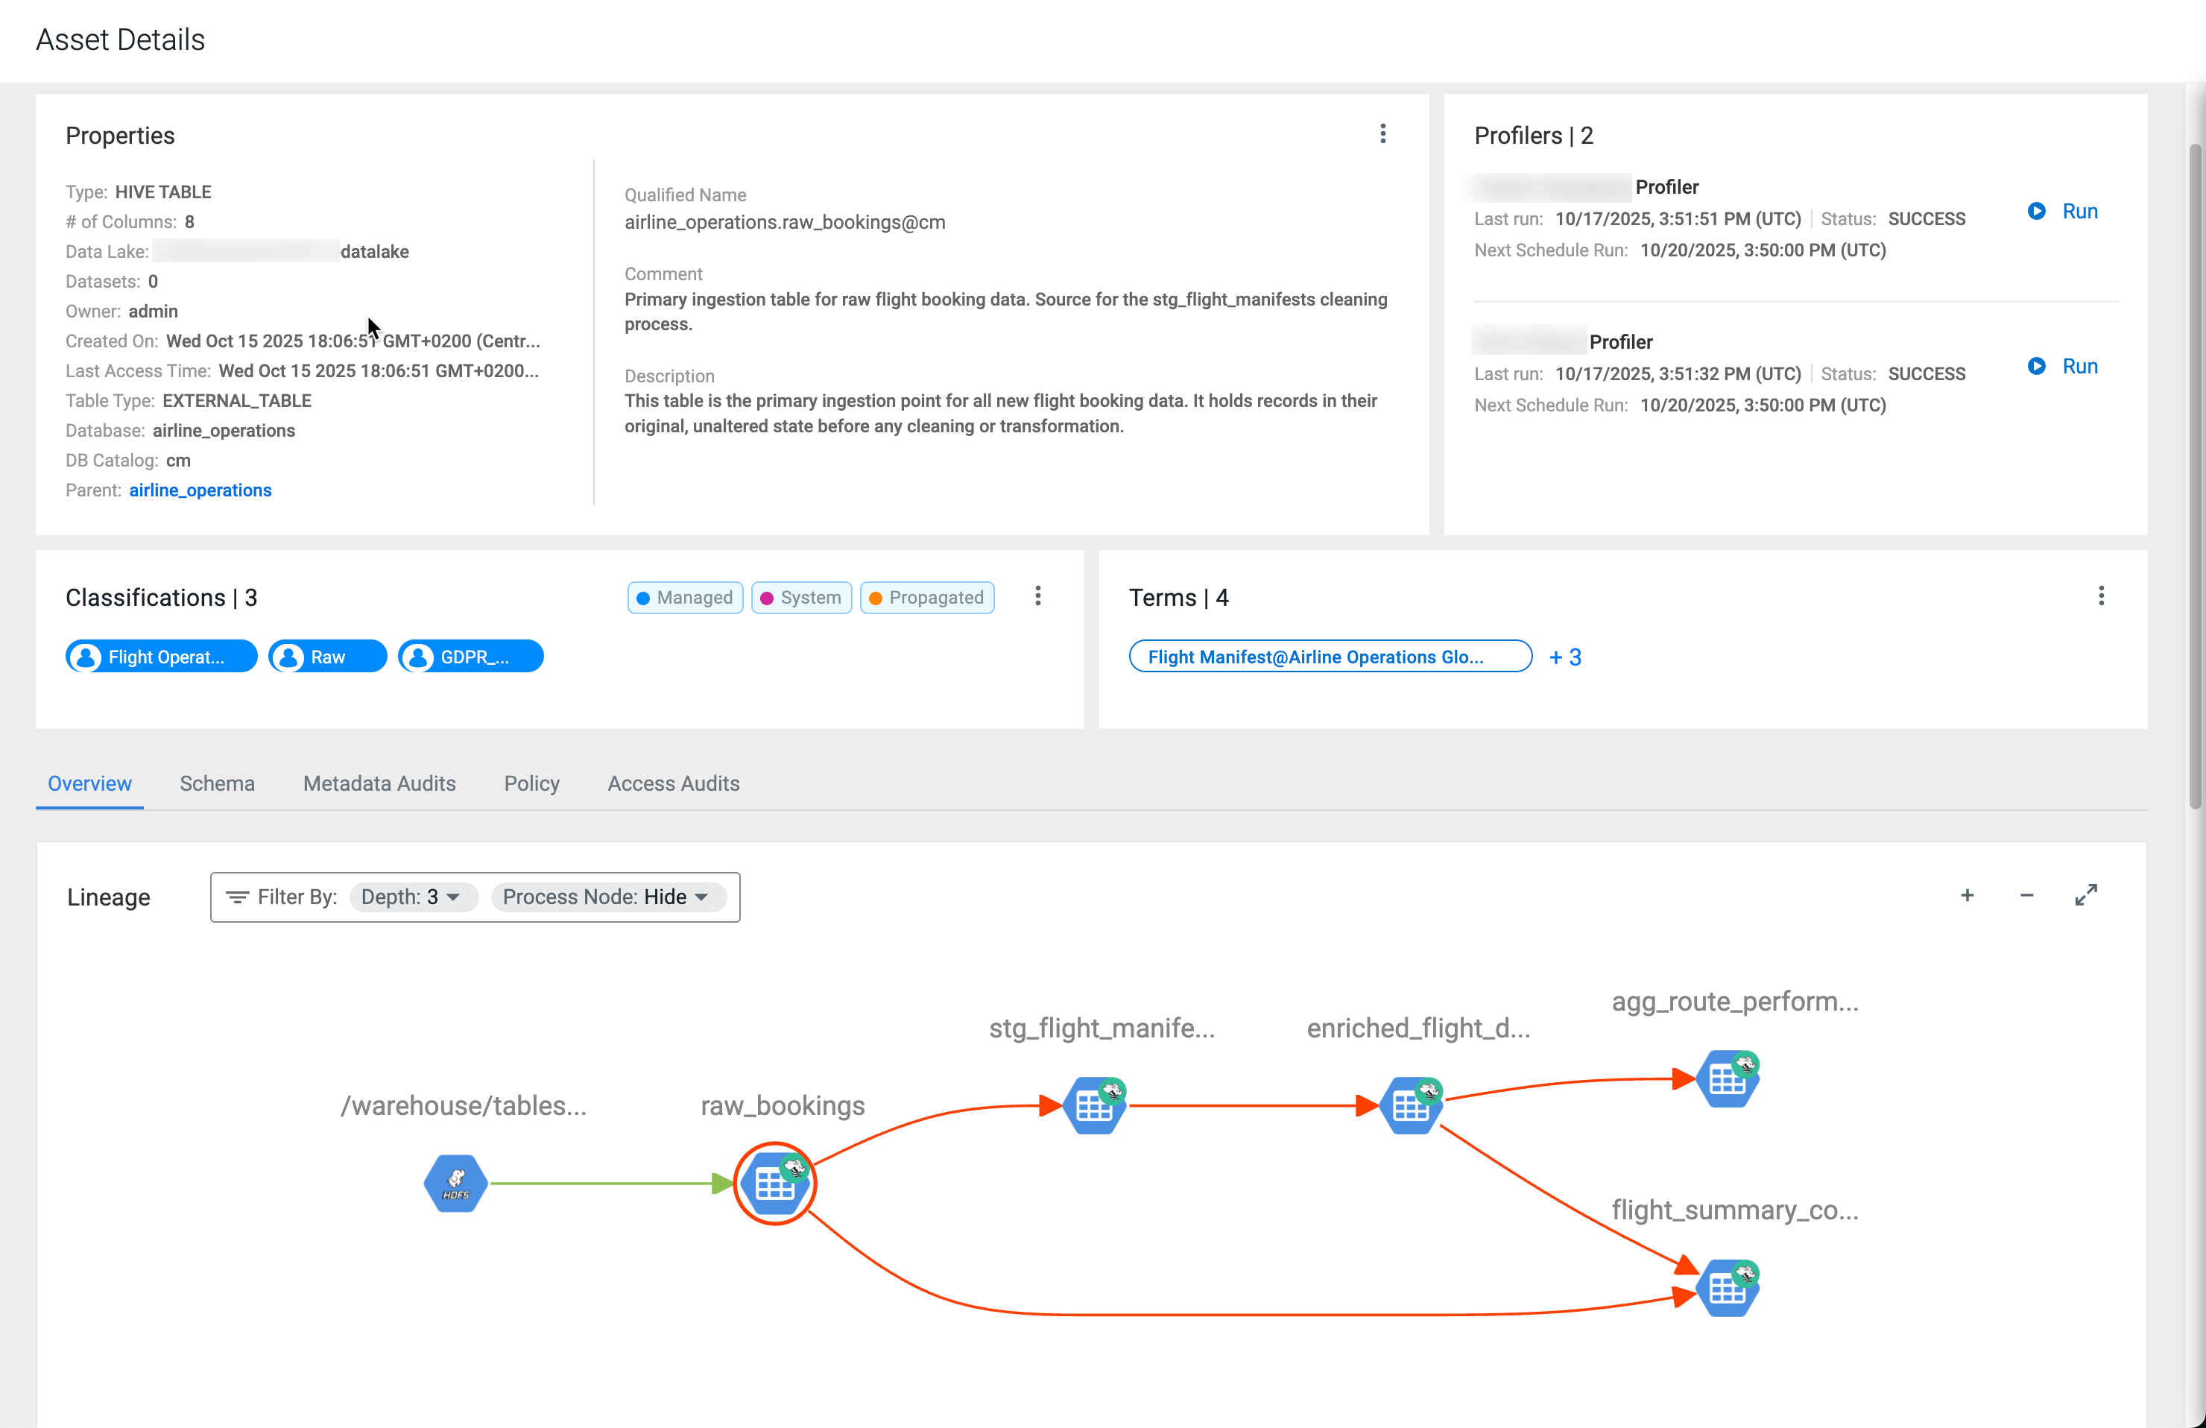2206x1428 pixels.
Task: Click the agg_route_performance table node
Action: point(1726,1078)
